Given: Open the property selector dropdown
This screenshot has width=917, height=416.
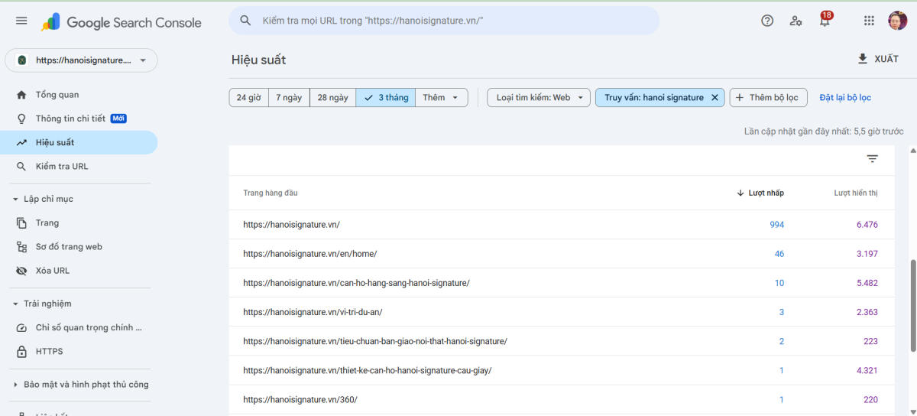Looking at the screenshot, I should pos(81,60).
